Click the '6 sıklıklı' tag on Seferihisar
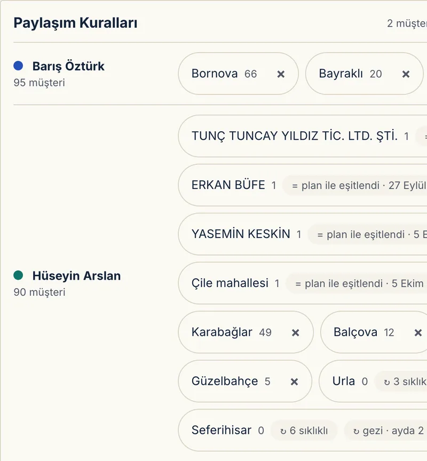The image size is (427, 461). [x=304, y=431]
